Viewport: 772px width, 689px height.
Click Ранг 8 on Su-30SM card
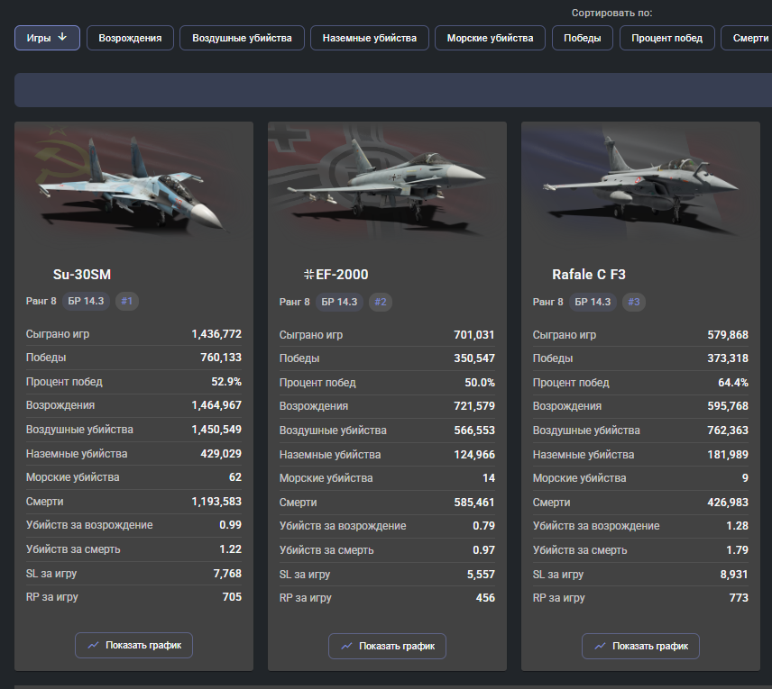[x=41, y=301]
